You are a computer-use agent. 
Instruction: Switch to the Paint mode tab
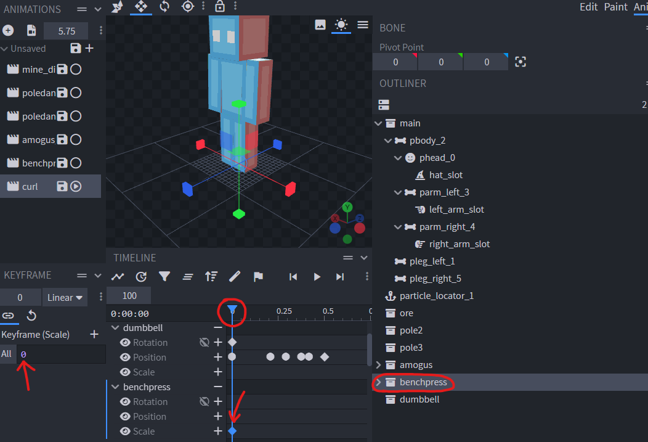(x=615, y=7)
